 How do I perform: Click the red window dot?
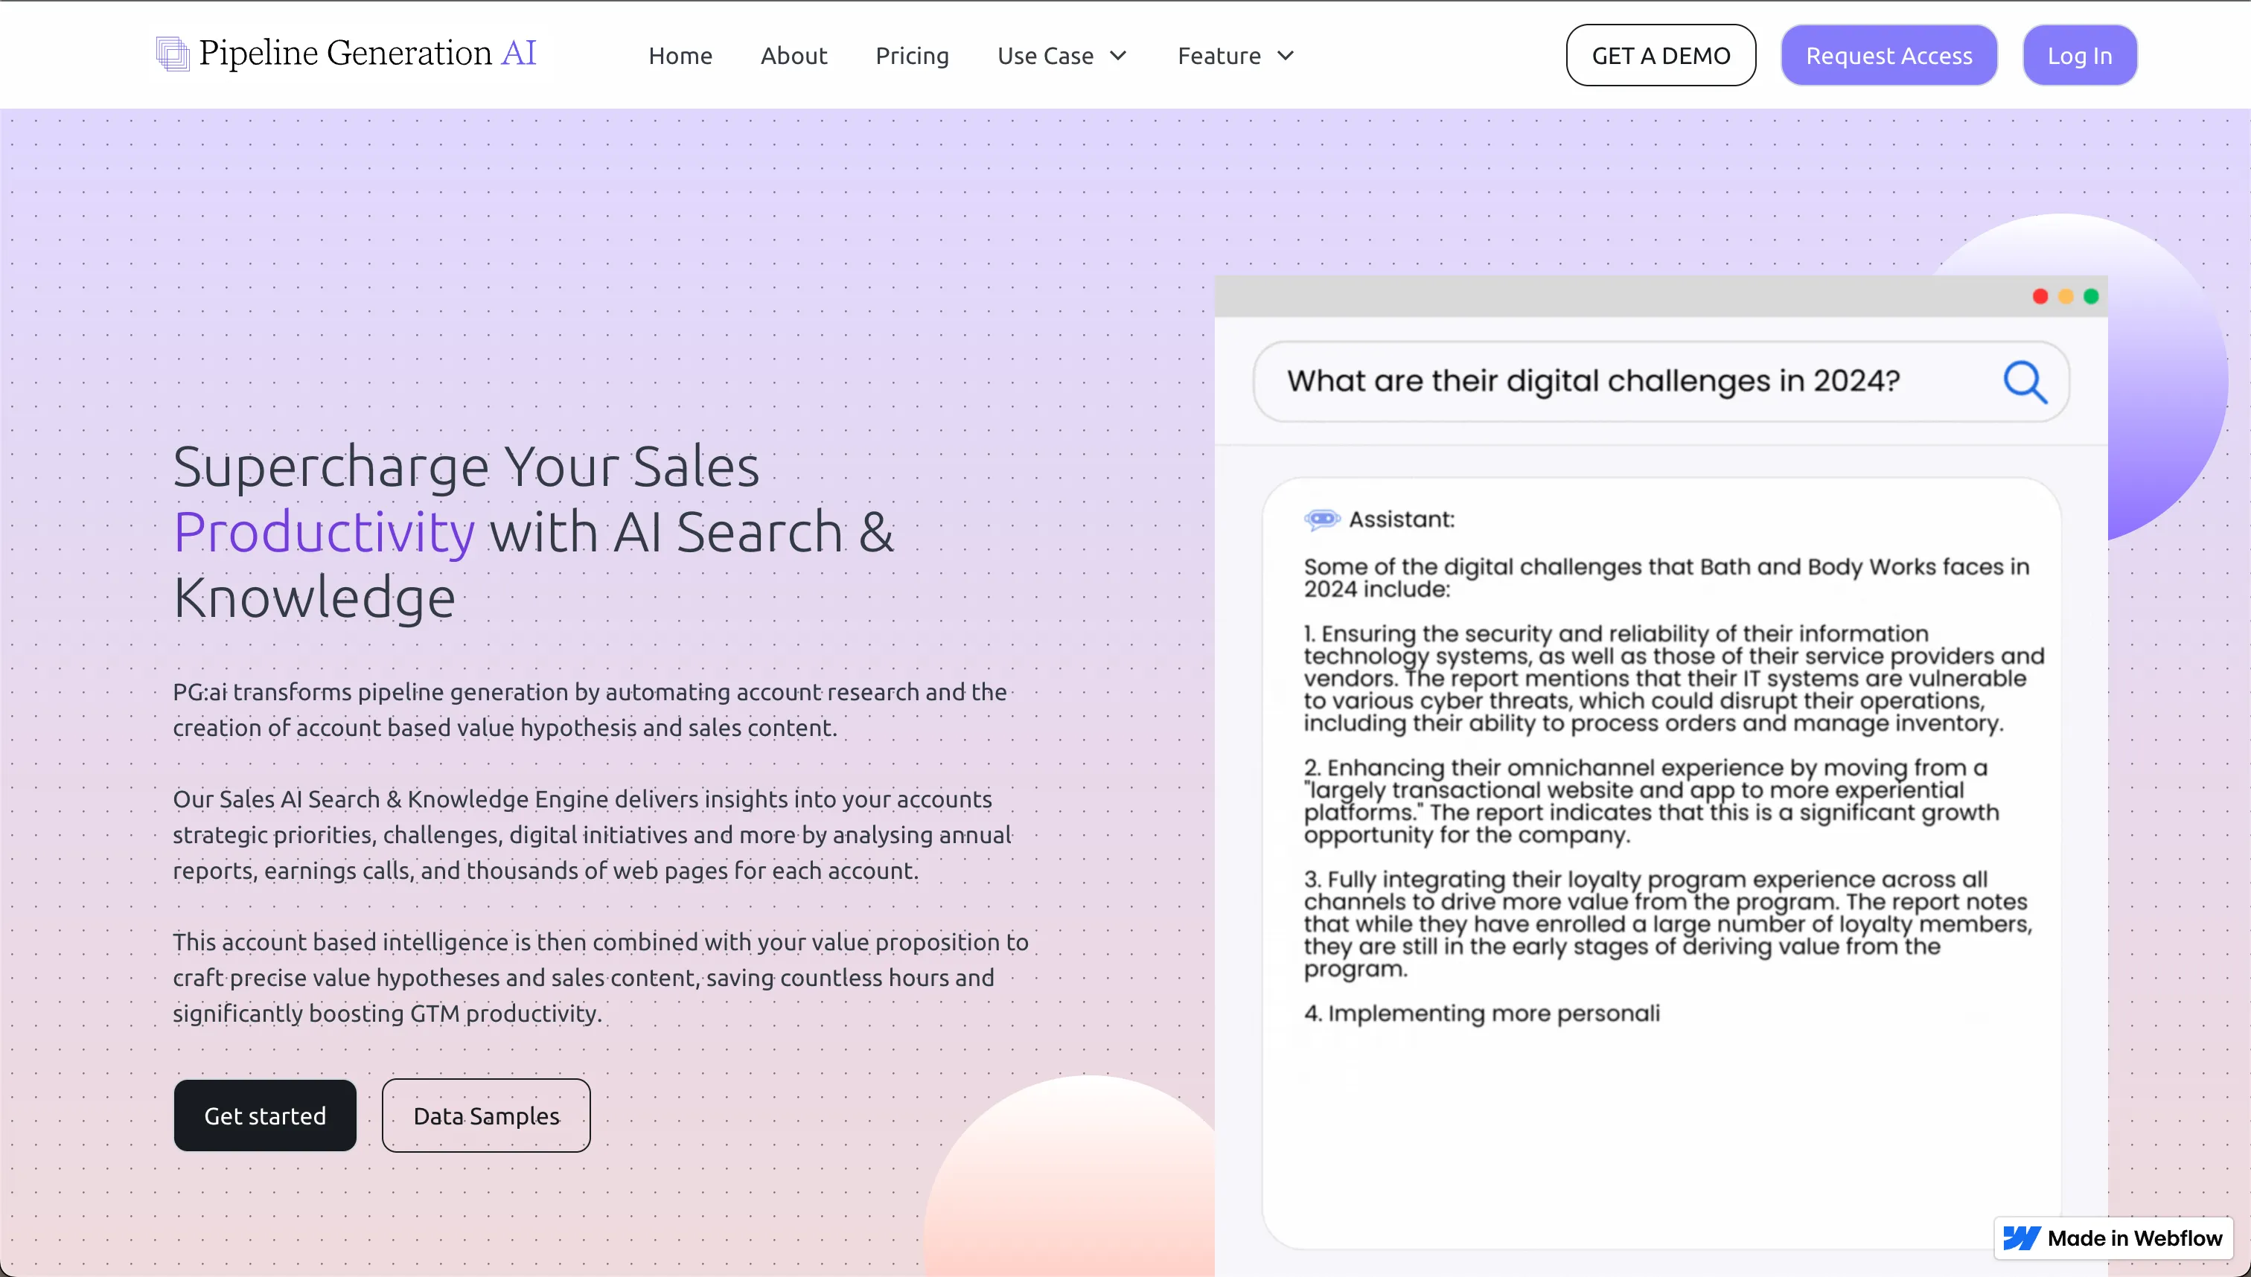[x=2040, y=296]
